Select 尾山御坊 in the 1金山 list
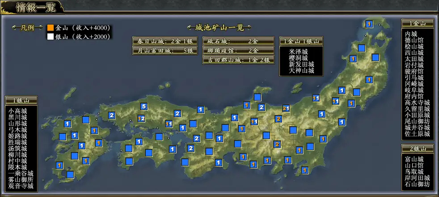439x197 pixels. pyautogui.click(x=417, y=121)
